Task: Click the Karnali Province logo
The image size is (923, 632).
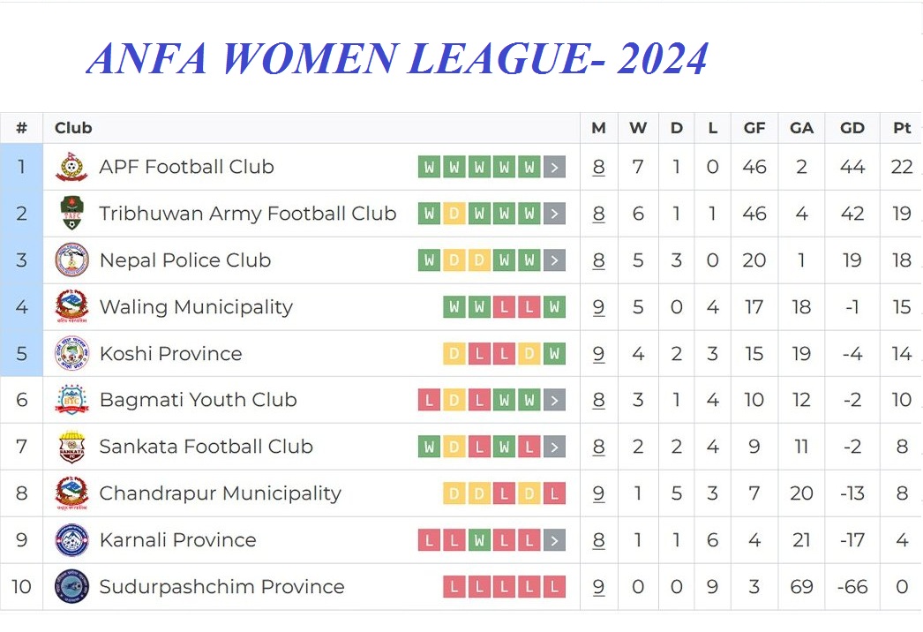Action: tap(71, 540)
